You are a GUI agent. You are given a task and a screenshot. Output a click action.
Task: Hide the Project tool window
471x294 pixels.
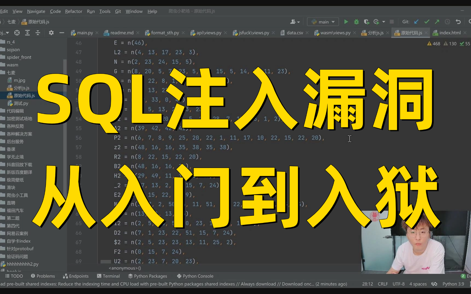(62, 33)
